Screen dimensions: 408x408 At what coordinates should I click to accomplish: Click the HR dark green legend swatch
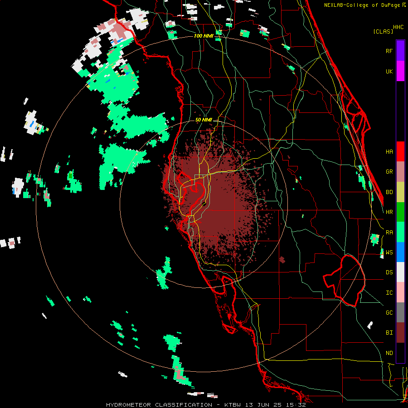point(400,212)
